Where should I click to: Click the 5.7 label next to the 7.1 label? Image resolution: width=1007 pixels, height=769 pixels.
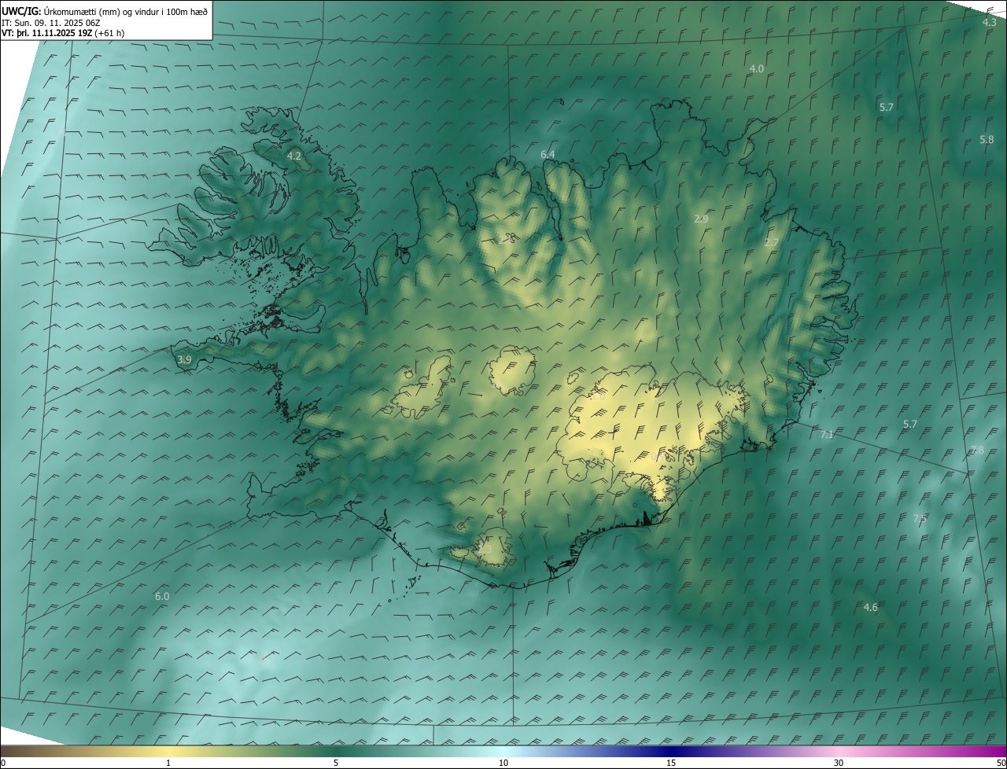click(909, 425)
